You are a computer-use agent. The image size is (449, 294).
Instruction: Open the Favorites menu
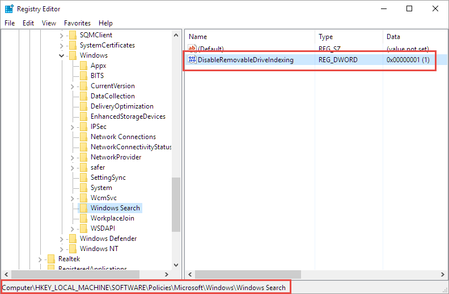77,23
